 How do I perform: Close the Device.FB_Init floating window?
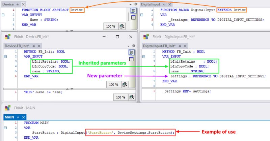coord(131,37)
